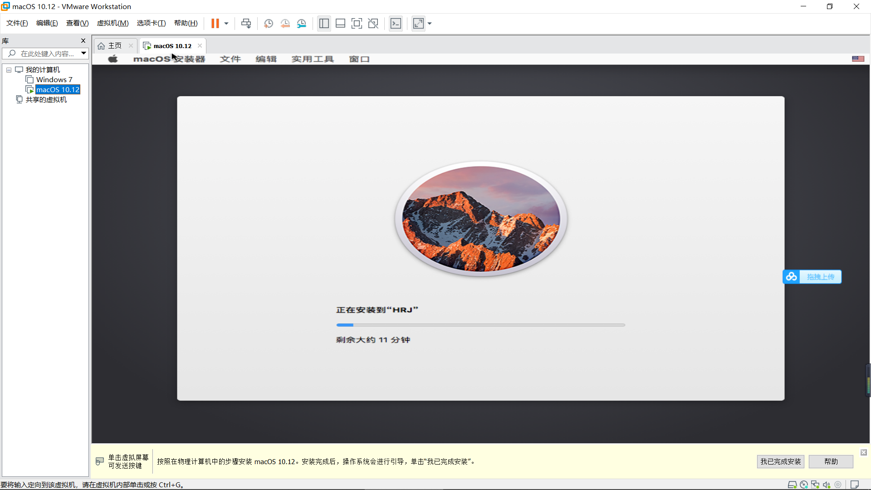Toggle Unity mode toolbar button

tap(373, 24)
